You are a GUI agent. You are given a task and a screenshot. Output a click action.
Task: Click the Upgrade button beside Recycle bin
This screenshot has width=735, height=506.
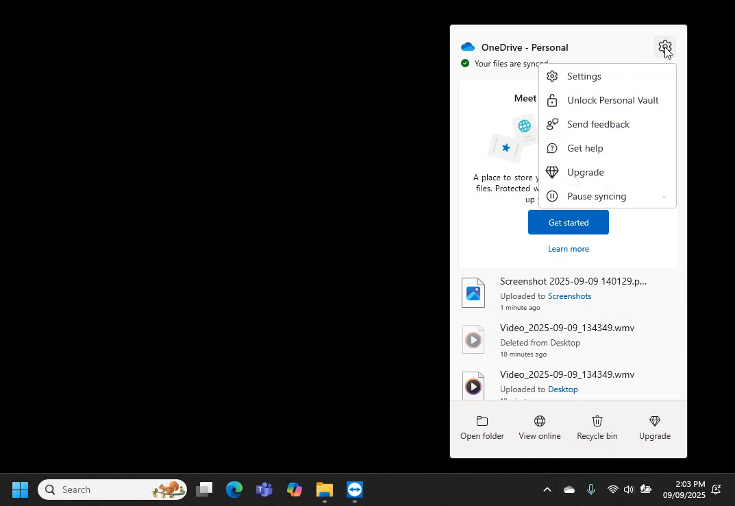[655, 428]
